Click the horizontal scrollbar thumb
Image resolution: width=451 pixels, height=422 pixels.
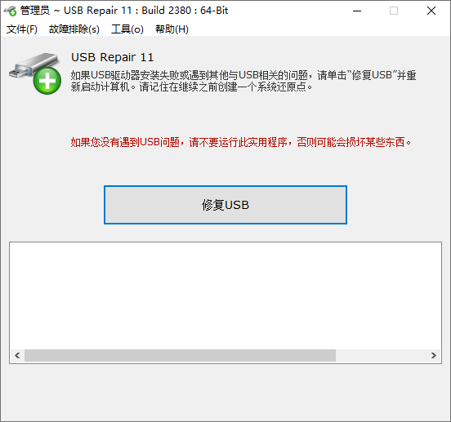[x=180, y=356]
